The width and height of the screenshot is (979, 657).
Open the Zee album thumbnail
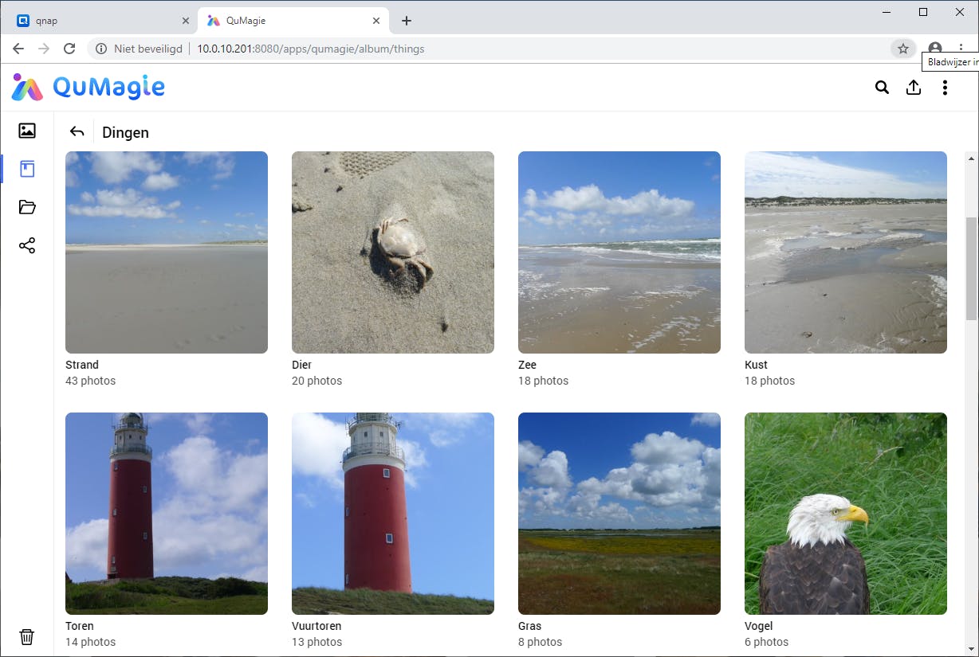(x=619, y=252)
